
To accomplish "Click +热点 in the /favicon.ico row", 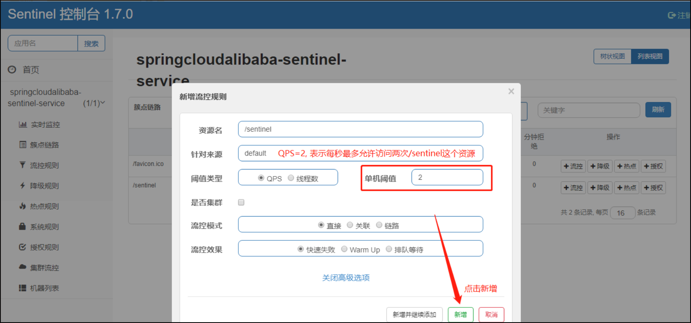I will pos(627,166).
